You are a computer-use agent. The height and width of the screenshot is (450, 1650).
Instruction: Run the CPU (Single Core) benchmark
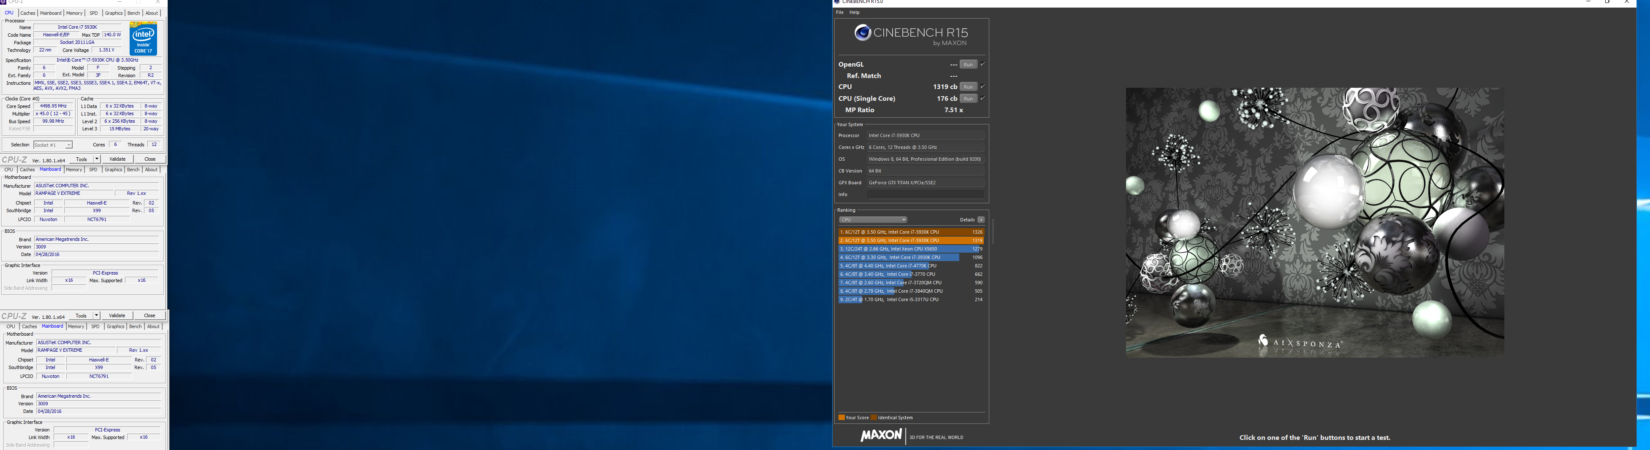969,99
